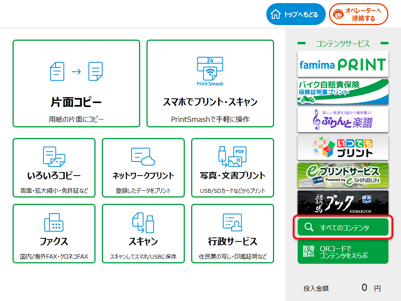This screenshot has width=401, height=301.
Task: Select the いろいろコピー option
Action: click(54, 168)
